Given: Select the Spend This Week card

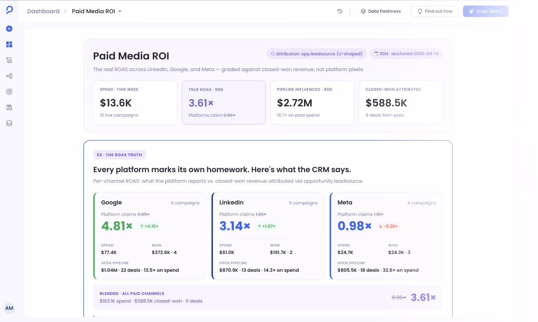Looking at the screenshot, I should click(x=135, y=102).
